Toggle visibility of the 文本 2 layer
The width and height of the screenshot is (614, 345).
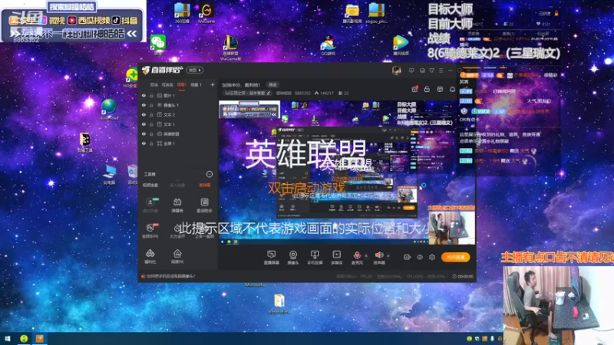[144, 114]
